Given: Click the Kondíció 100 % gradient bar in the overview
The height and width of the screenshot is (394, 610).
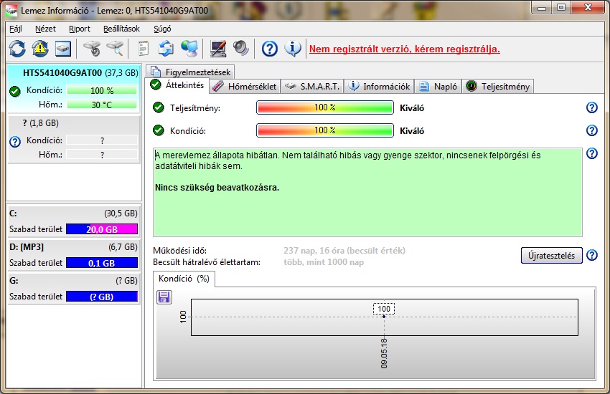Looking at the screenshot, I should 325,130.
